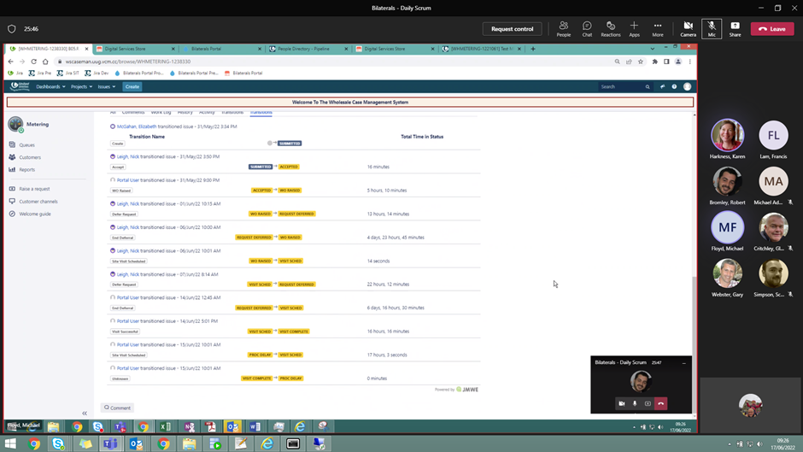The image size is (803, 452).
Task: Leave the Bilaterals Daily Scrum meeting
Action: coord(772,29)
